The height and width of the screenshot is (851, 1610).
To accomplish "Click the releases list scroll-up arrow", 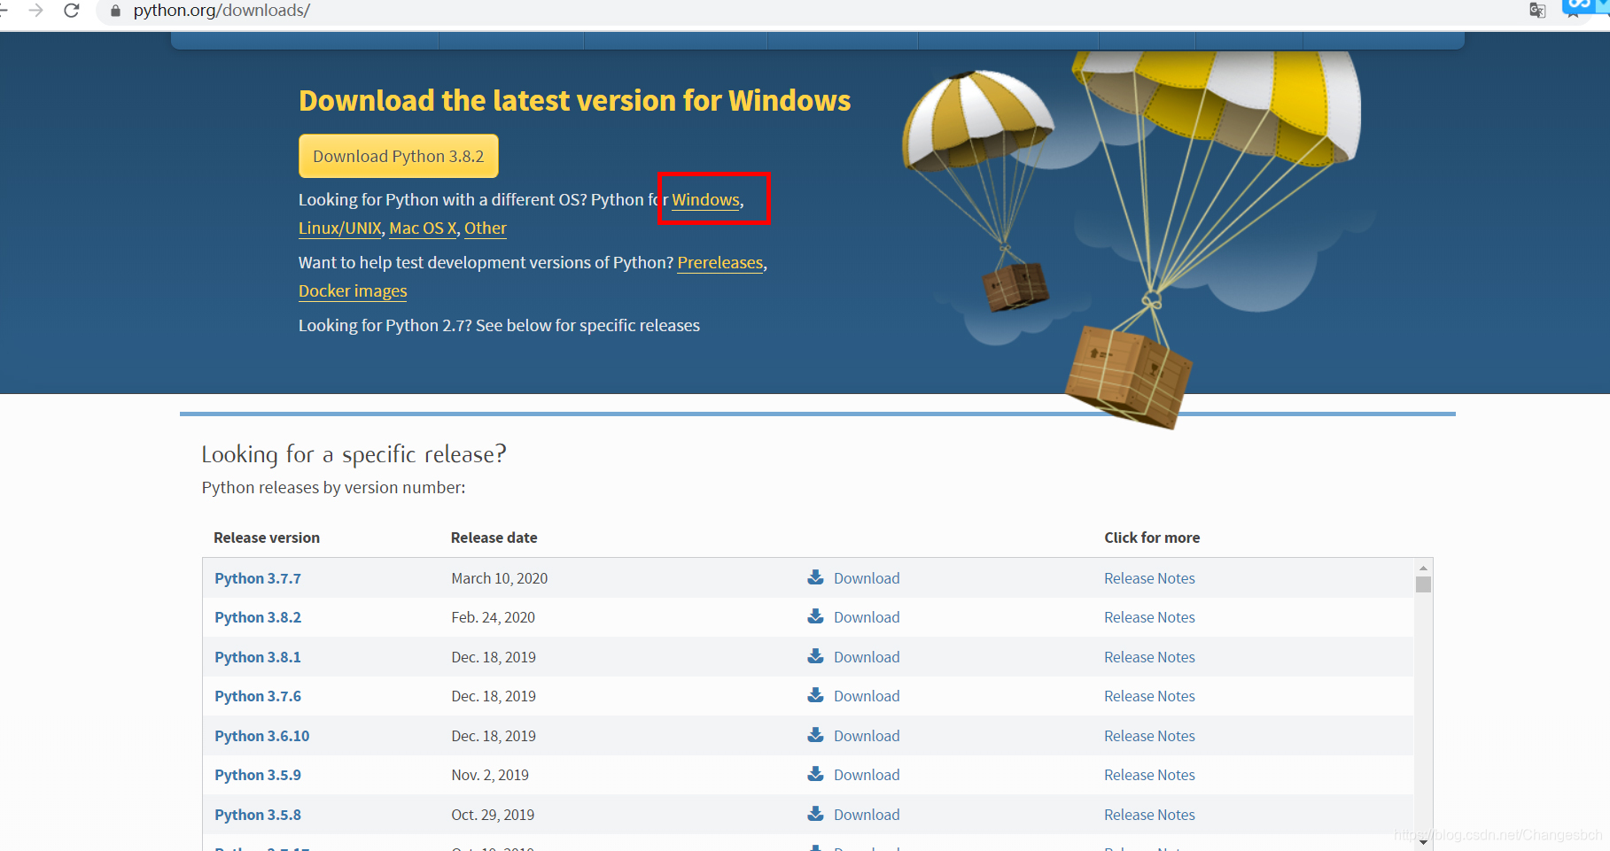I will (x=1423, y=568).
